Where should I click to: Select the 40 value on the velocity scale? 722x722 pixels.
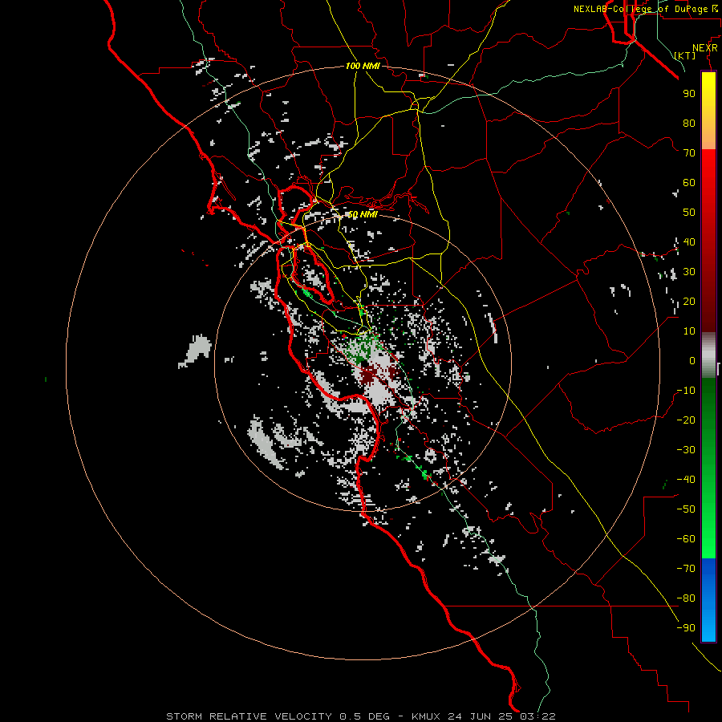pos(689,241)
